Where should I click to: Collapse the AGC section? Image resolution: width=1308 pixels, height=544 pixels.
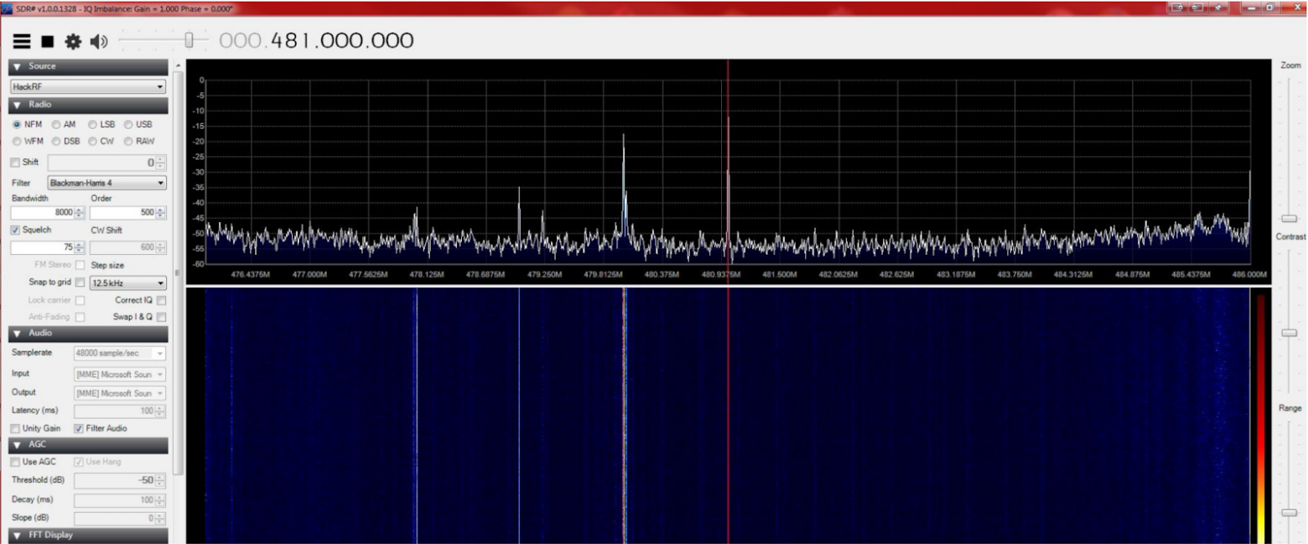coord(19,444)
